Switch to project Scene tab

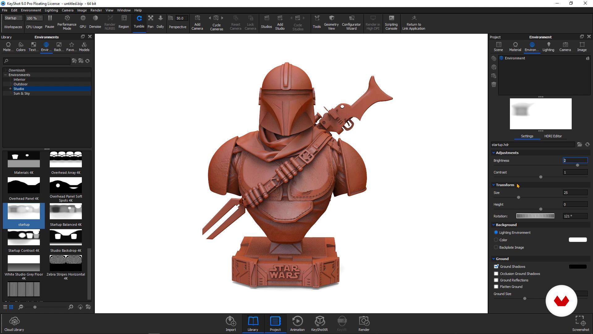click(x=498, y=47)
